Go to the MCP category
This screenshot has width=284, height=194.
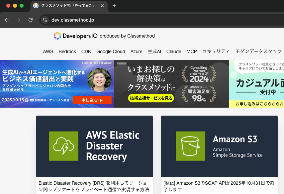[x=192, y=51]
